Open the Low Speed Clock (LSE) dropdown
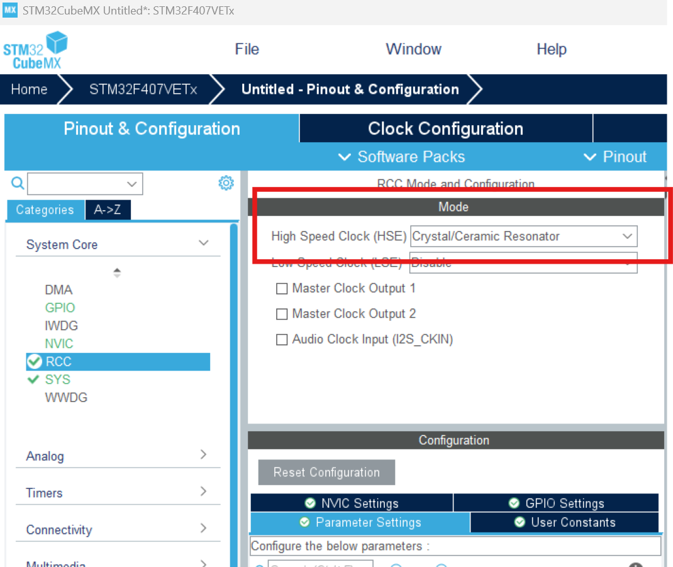673x567 pixels. (524, 262)
